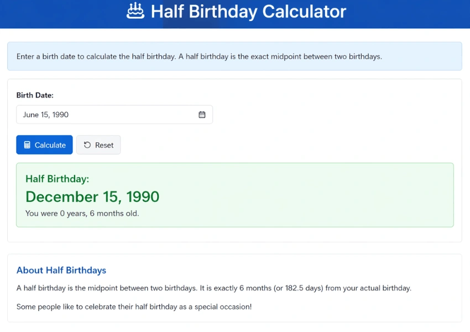Click the Half Birthday Calculator title
The image size is (470, 332).
pyautogui.click(x=248, y=11)
